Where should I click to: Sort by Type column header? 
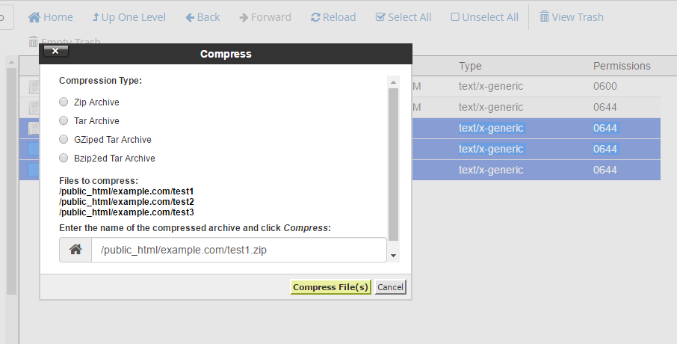coord(470,66)
